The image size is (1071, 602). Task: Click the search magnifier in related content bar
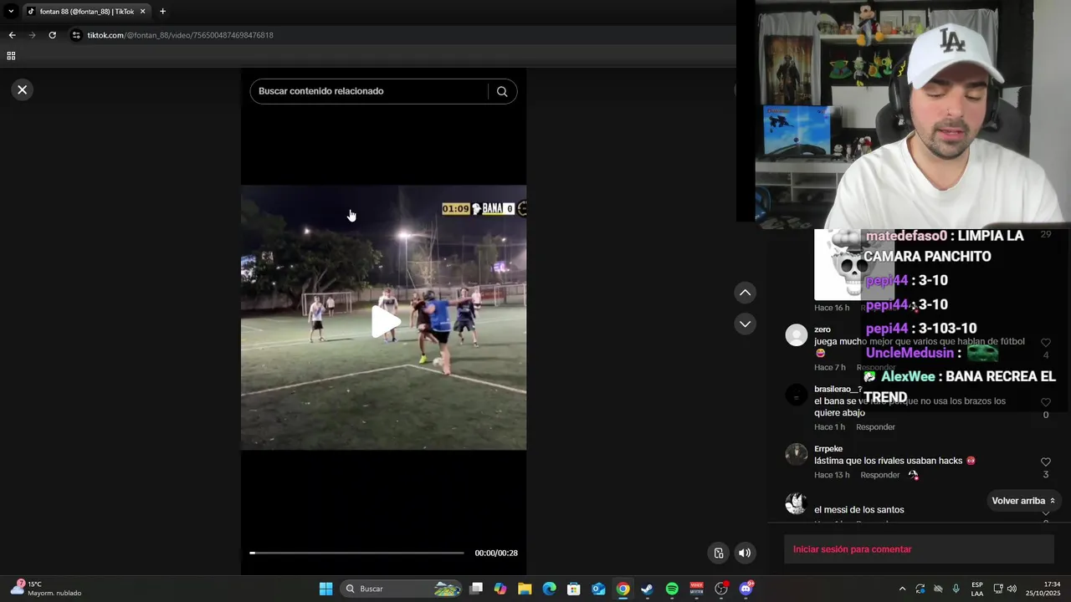(502, 91)
